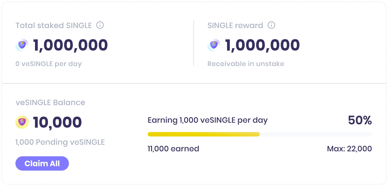Click info icon beside Total staked SINGLE

point(100,25)
